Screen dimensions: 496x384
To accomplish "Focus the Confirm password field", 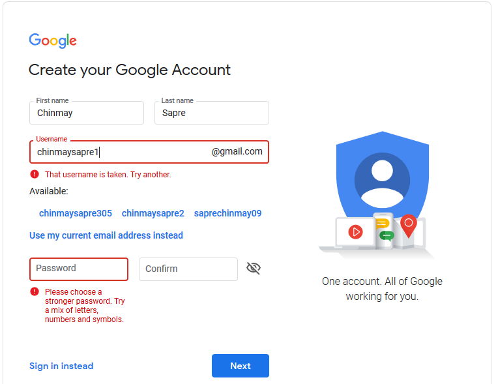I will (188, 269).
